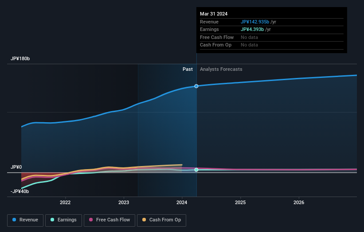The image size is (364, 232).
Task: Click the 2025 x-axis label
Action: 240,202
